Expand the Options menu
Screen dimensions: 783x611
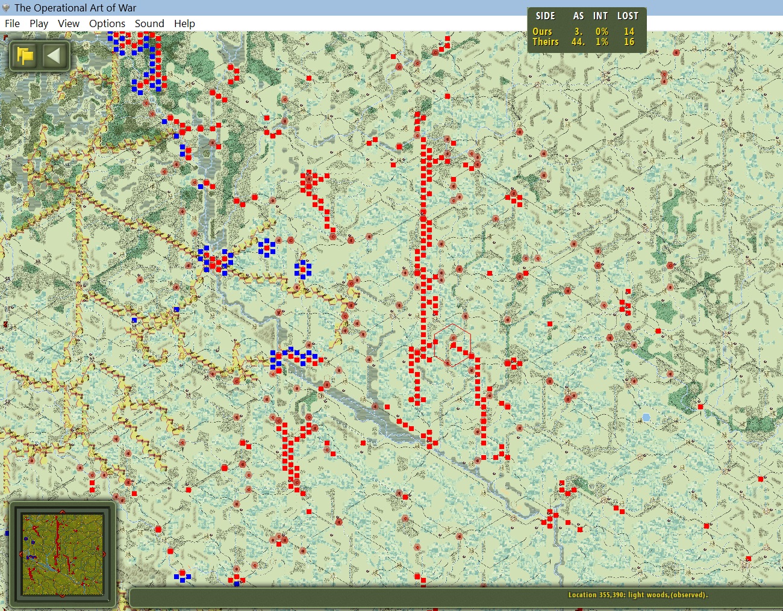click(107, 23)
